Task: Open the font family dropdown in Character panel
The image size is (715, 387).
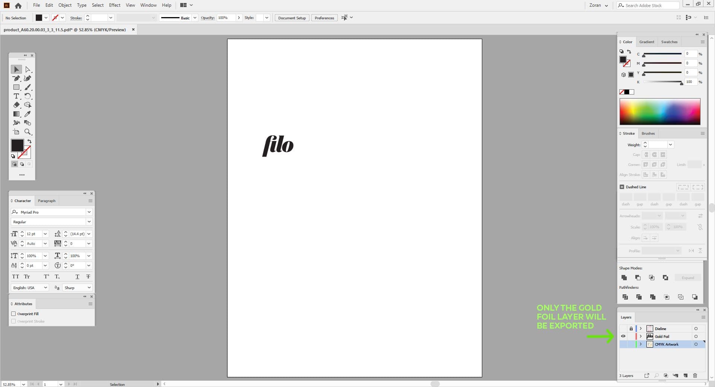Action: [x=89, y=212]
